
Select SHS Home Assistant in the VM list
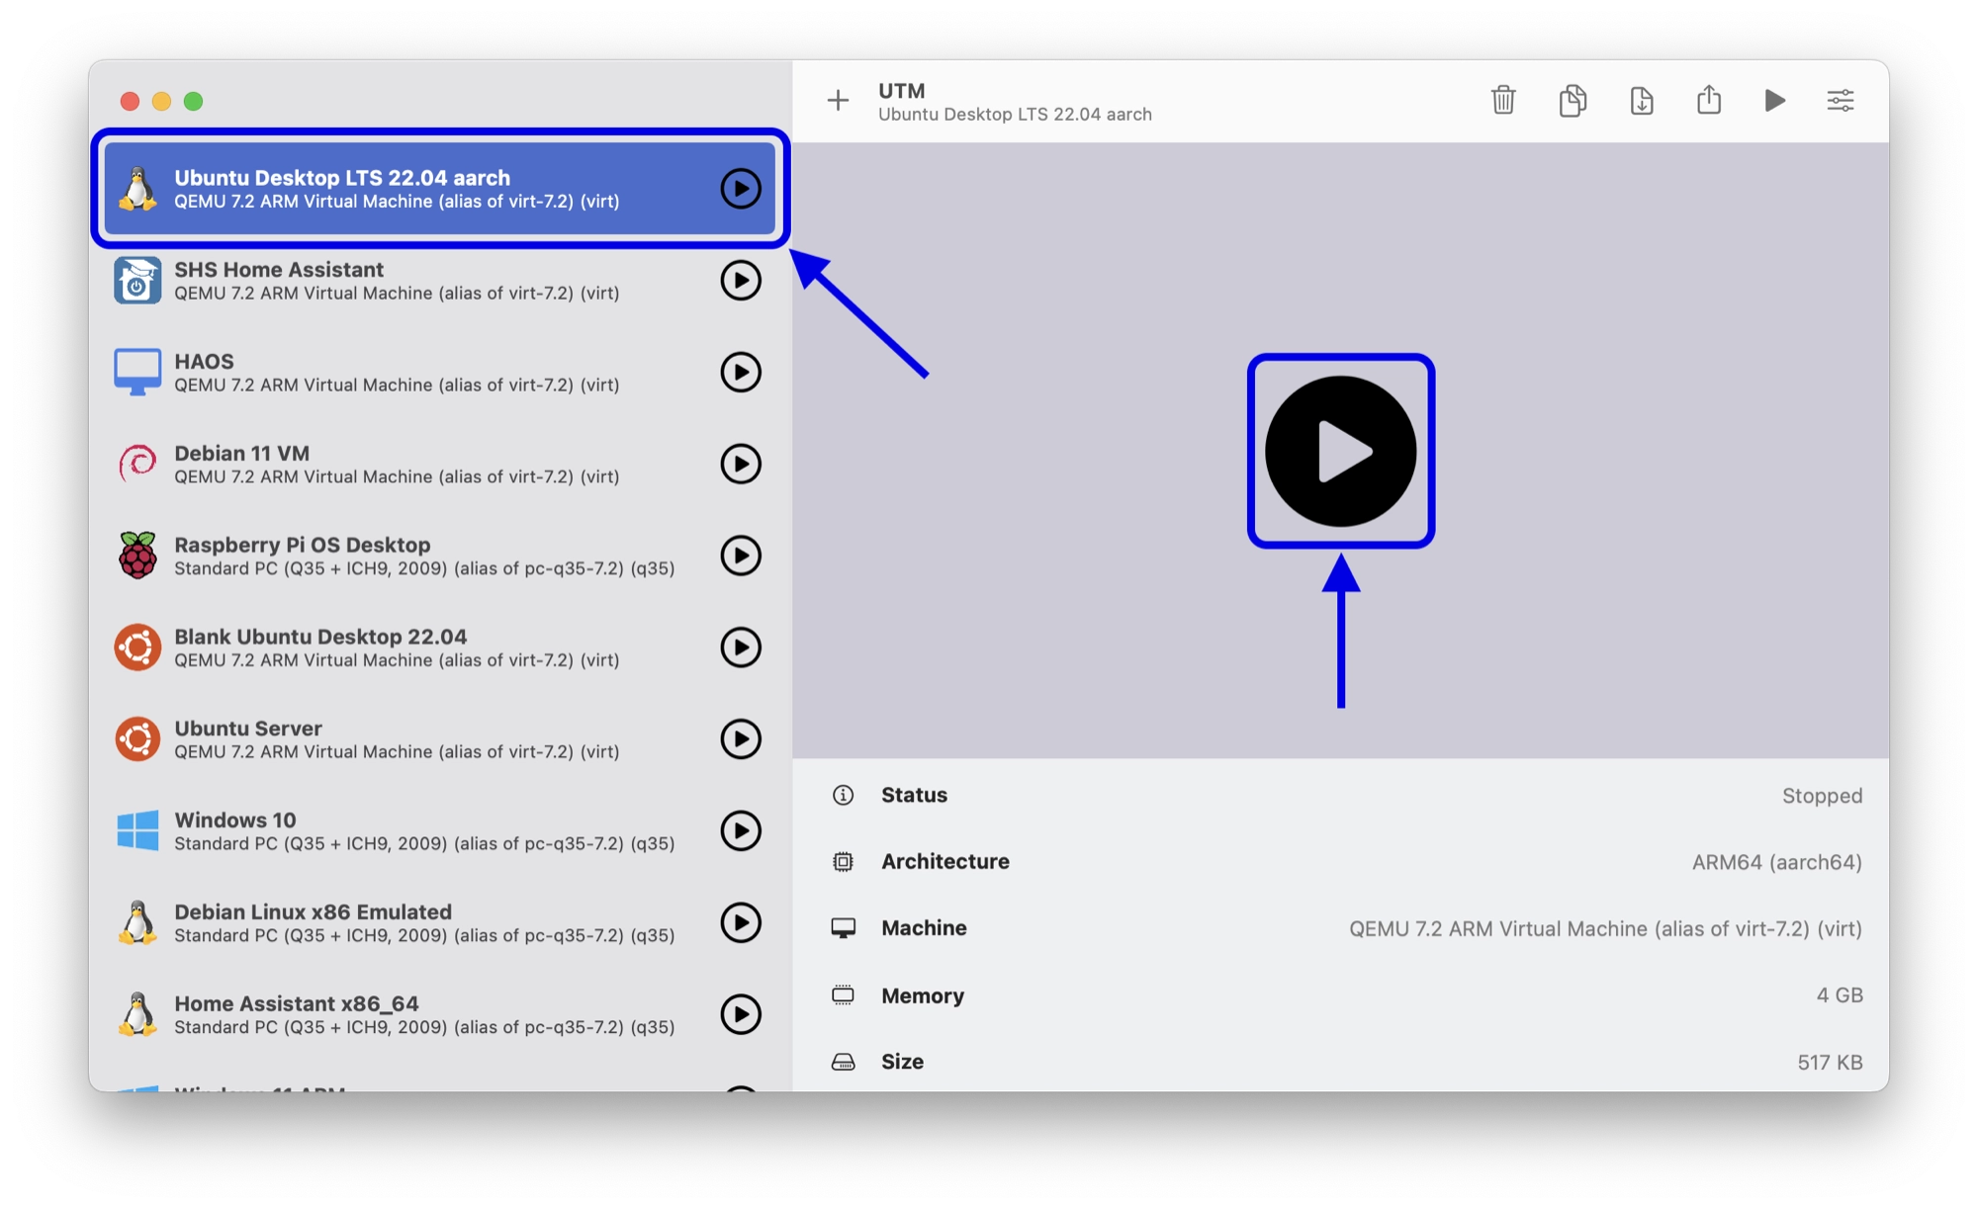point(440,281)
